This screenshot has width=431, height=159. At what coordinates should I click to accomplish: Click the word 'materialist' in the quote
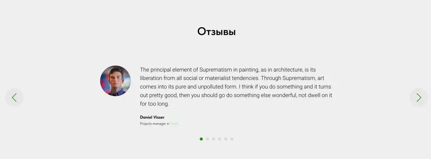(x=218, y=78)
